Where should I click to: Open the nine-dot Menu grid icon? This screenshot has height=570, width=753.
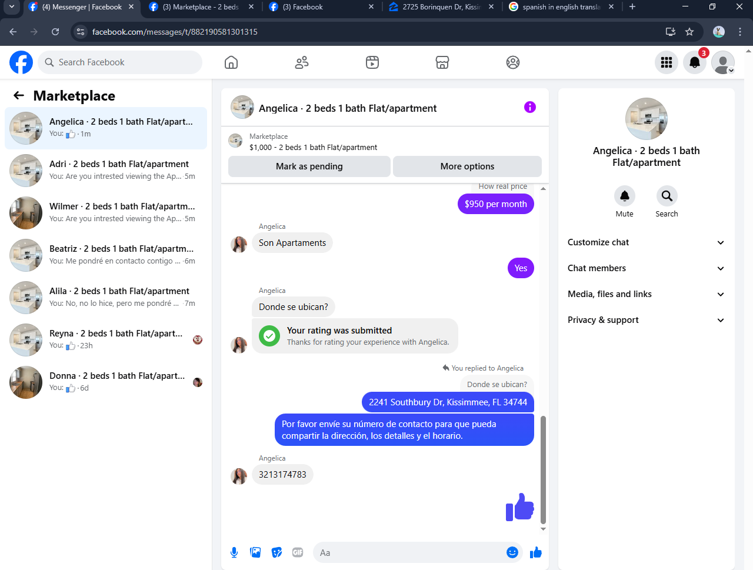pos(667,62)
